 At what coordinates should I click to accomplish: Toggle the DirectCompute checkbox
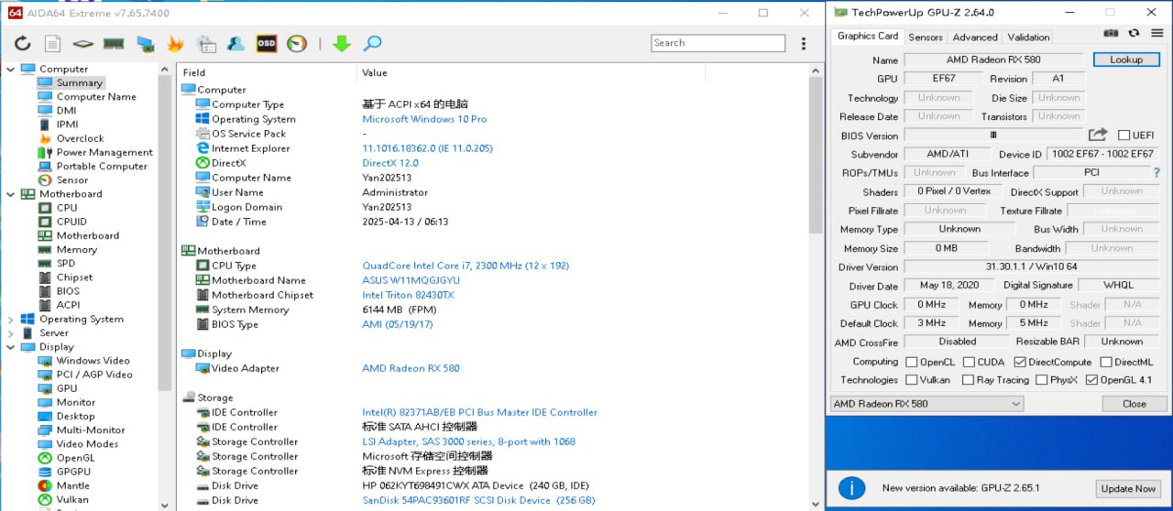(1019, 362)
